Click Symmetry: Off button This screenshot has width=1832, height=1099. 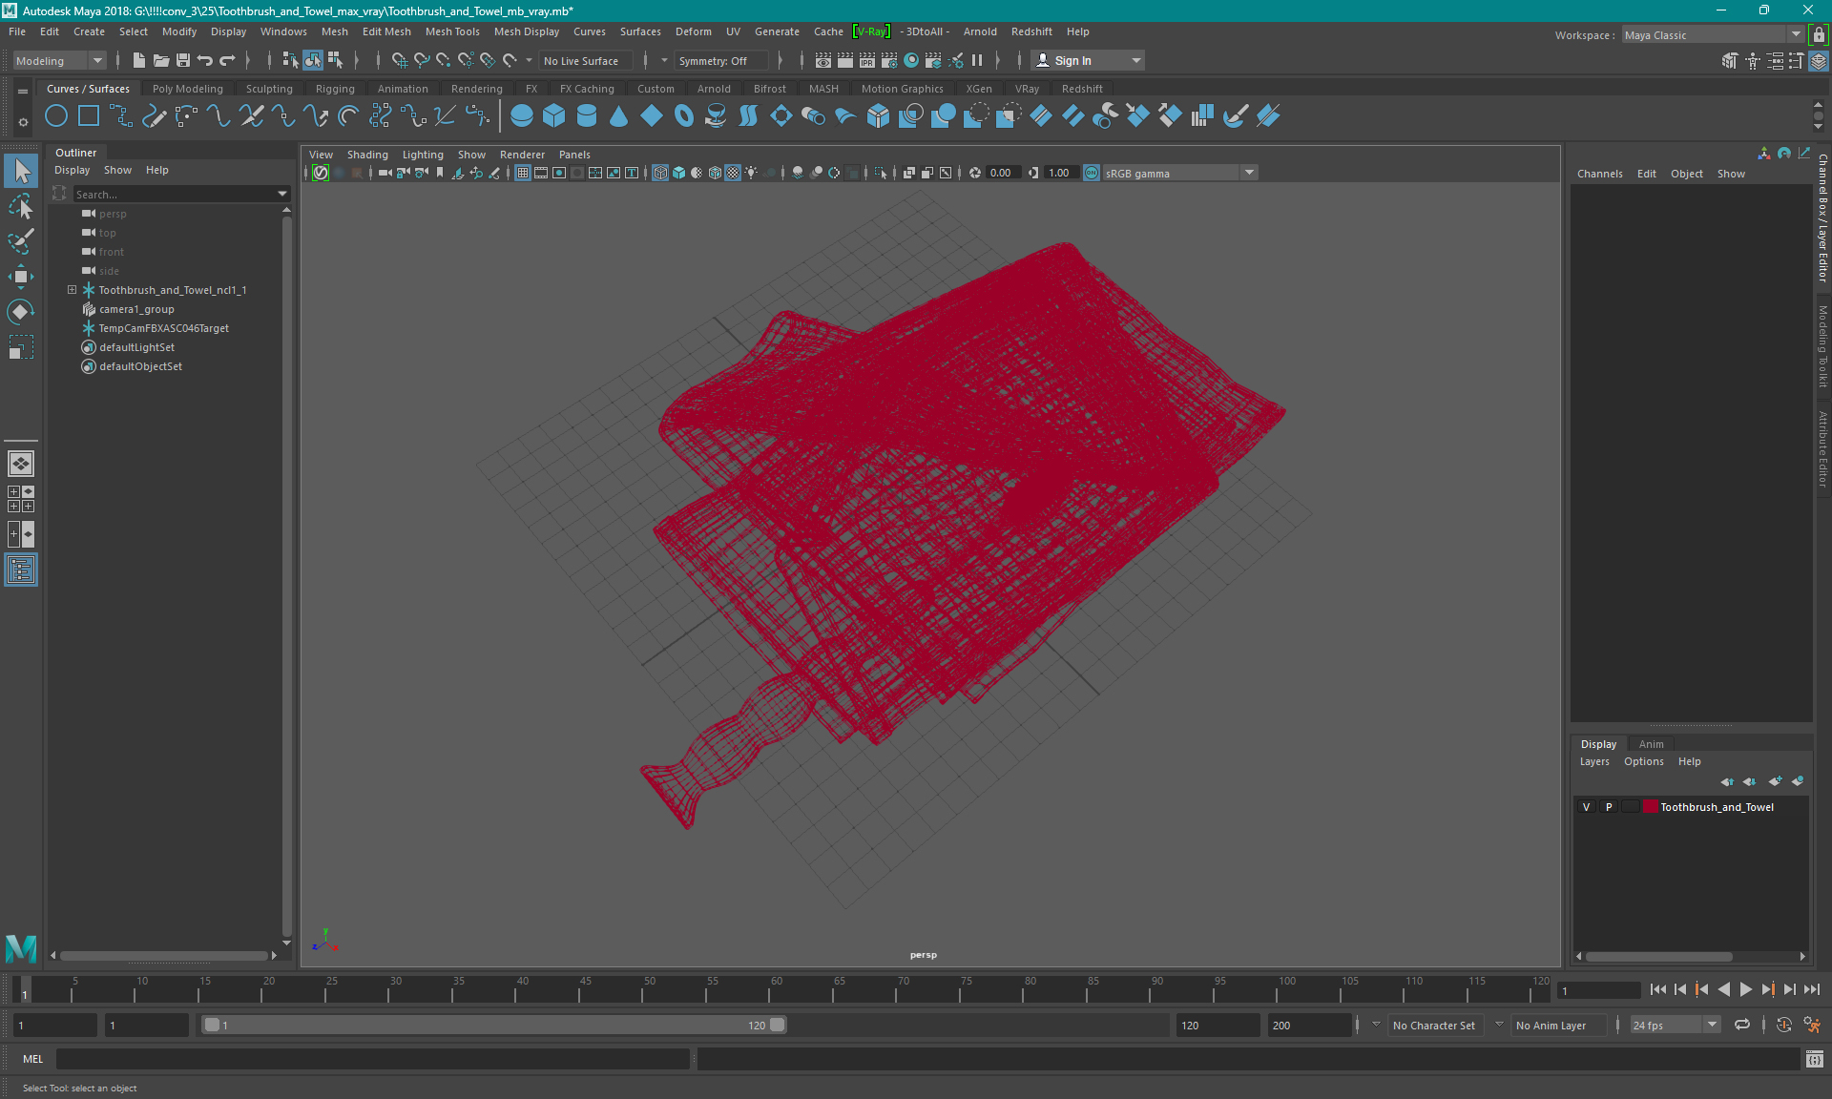[719, 60]
